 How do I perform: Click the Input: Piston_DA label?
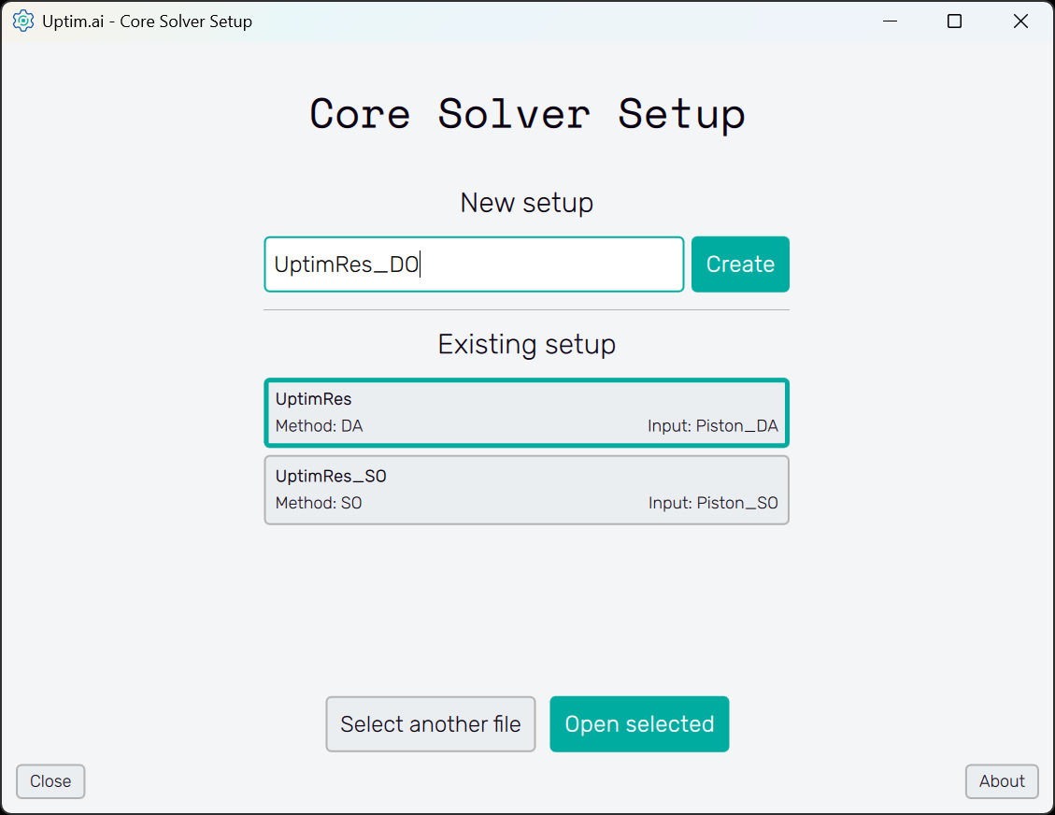(x=712, y=426)
